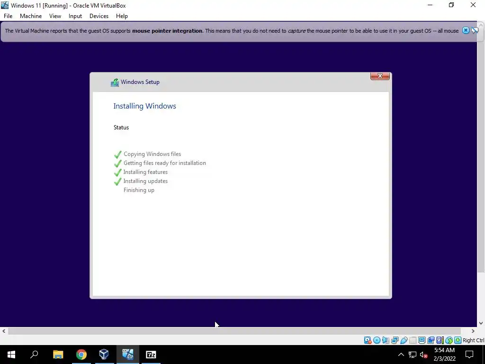This screenshot has height=364, width=485.
Task: Click the 'Installing Windows' heading
Action: (145, 106)
